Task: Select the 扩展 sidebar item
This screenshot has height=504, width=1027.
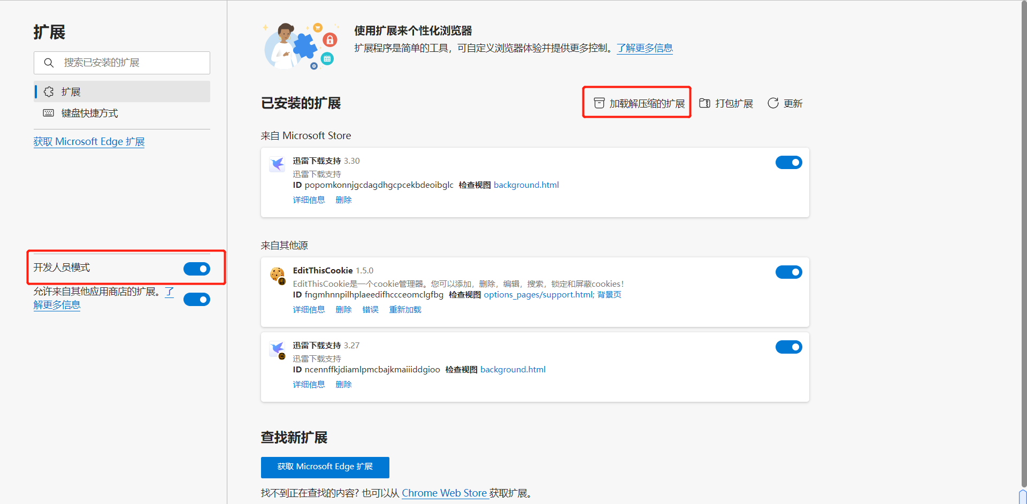Action: (122, 91)
